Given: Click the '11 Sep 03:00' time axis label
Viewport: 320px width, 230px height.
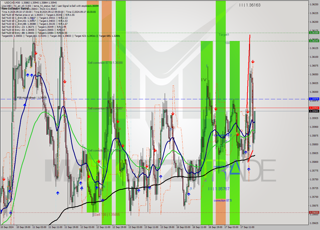Looking at the screenshot, I should coord(40,227).
